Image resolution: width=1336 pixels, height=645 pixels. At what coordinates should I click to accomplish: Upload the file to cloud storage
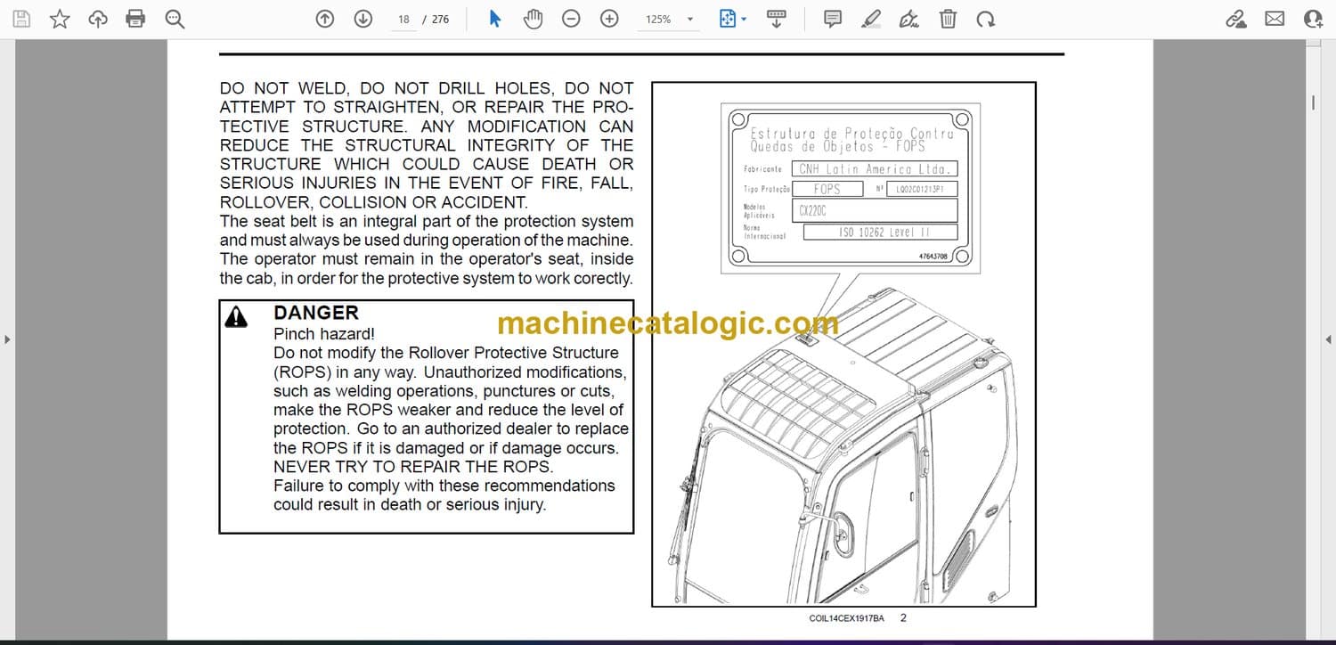click(x=98, y=19)
